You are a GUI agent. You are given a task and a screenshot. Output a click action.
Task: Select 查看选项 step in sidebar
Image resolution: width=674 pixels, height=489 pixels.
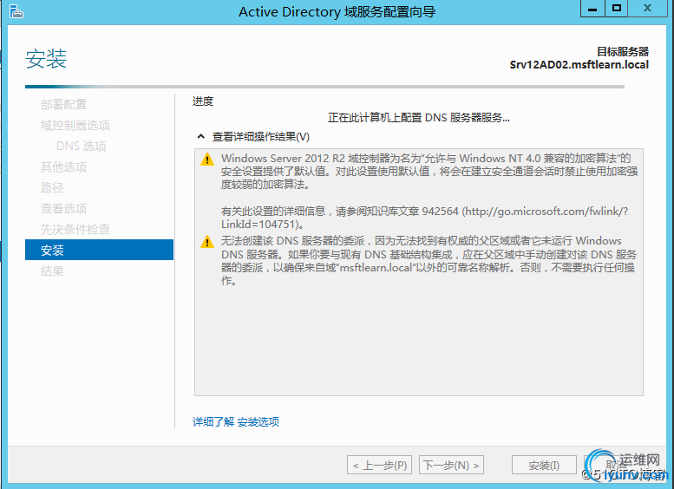coord(63,208)
